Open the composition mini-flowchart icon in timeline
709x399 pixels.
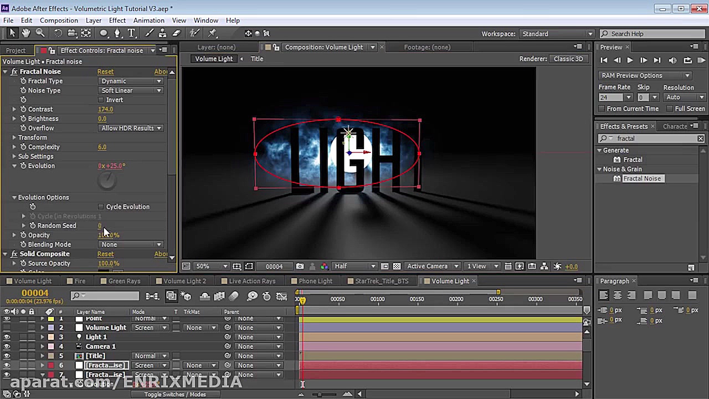(x=152, y=296)
